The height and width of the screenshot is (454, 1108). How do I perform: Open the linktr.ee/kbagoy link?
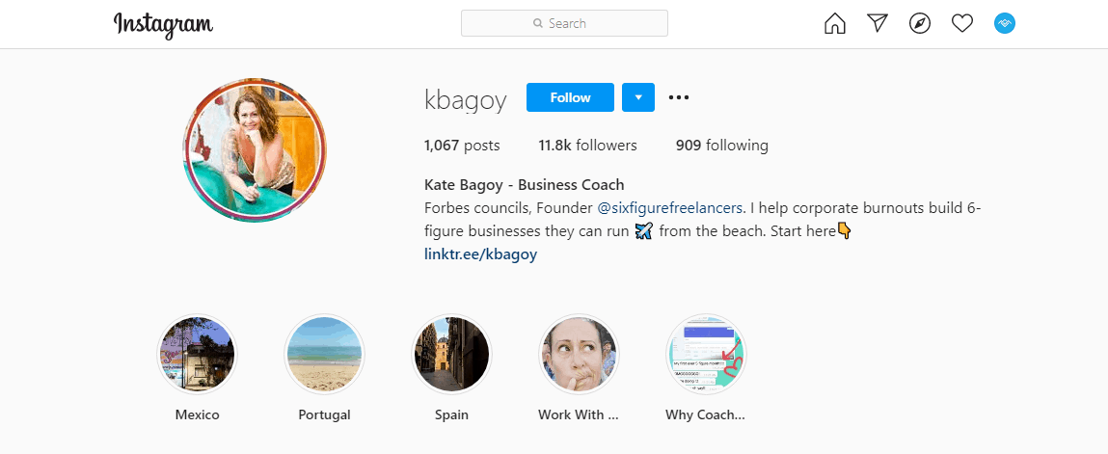(480, 254)
